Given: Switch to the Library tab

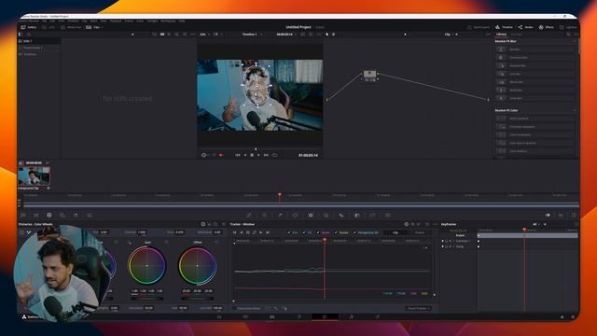Looking at the screenshot, I should (502, 35).
